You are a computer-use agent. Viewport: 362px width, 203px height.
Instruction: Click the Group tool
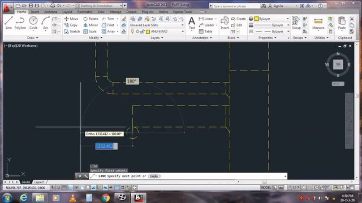coord(296,23)
